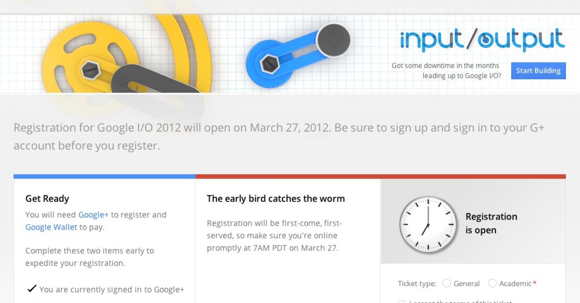Click the "Get Ready" heading
580x303 pixels.
click(x=47, y=198)
